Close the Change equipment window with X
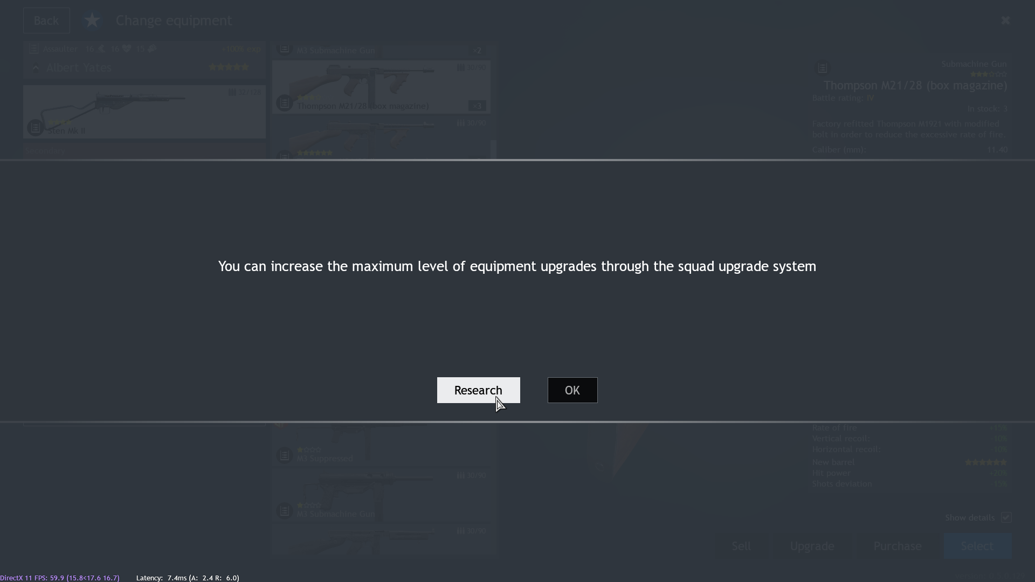This screenshot has width=1035, height=582. (1005, 20)
